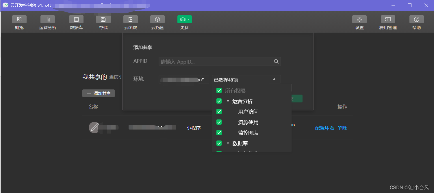Open the 概览 overview icon
434x193 pixels.
(x=19, y=19)
